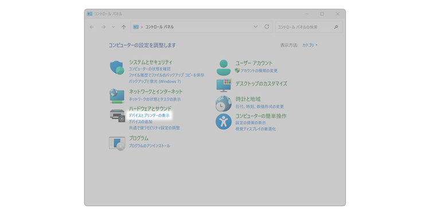This screenshot has width=430, height=215.
Task: Click the ハードウェアとサウンド printer icon
Action: pyautogui.click(x=118, y=115)
